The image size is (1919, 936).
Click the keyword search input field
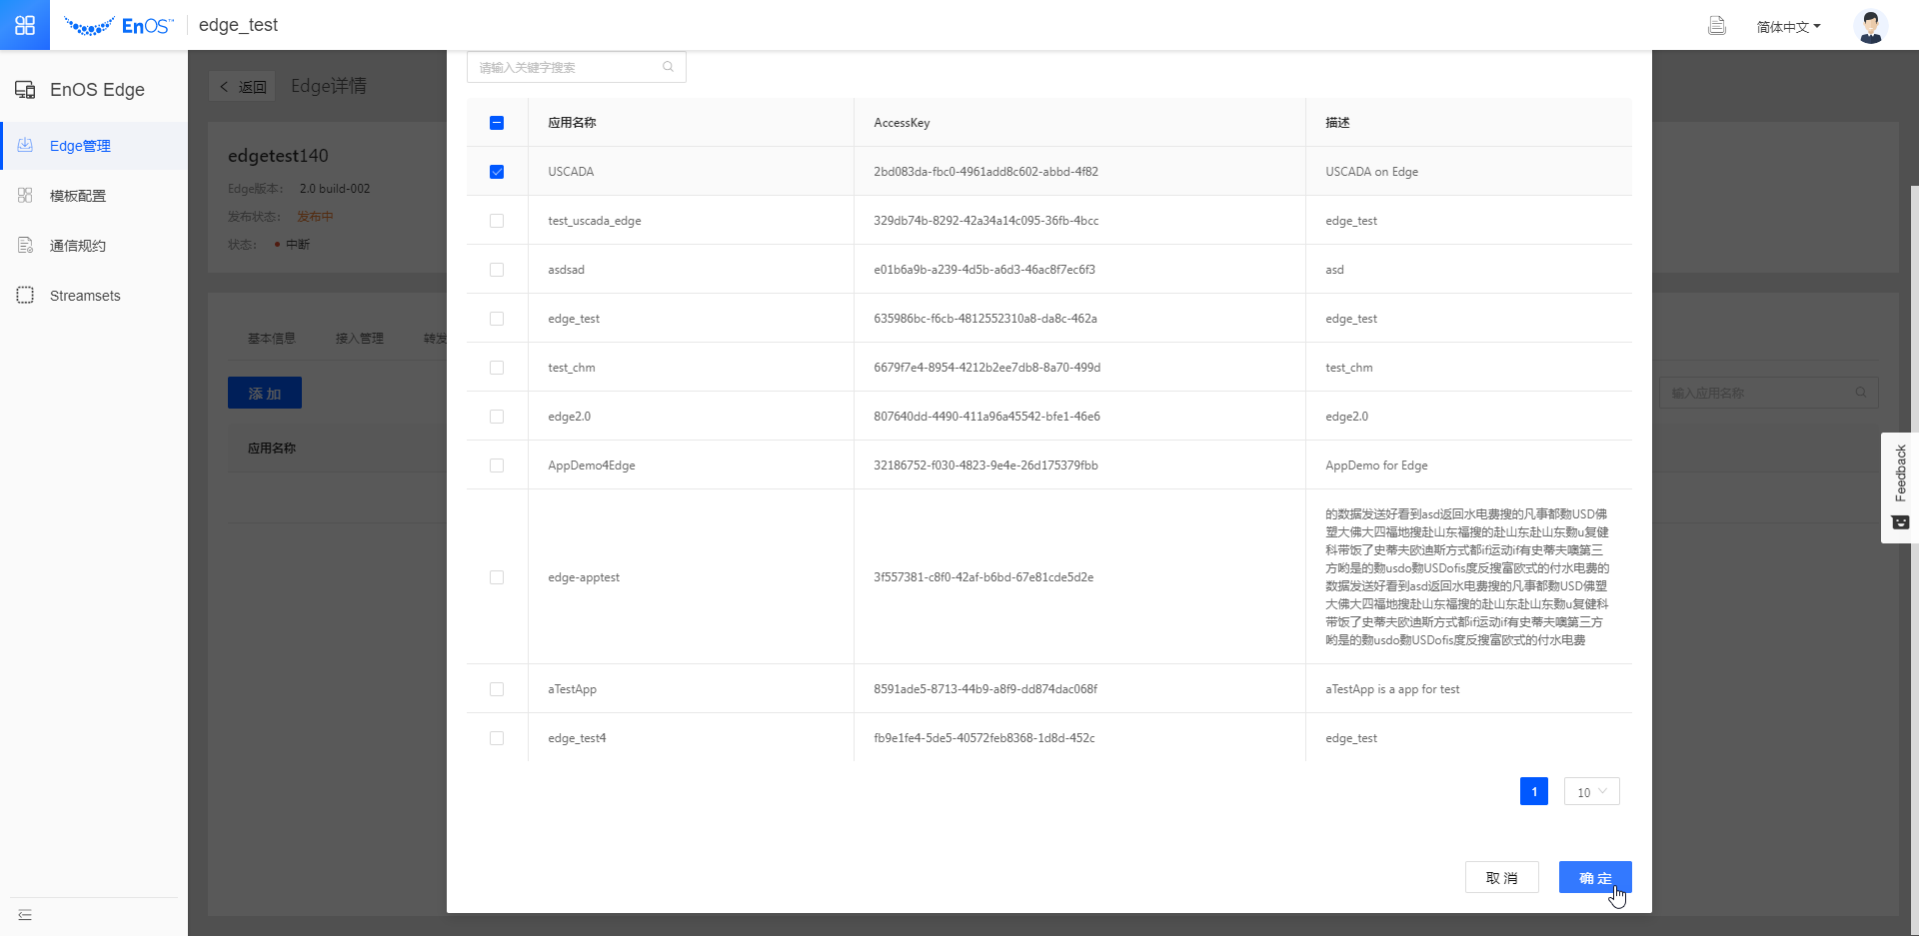point(565,67)
